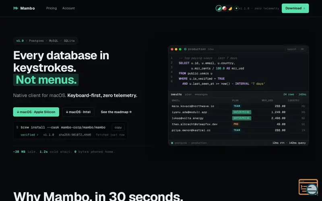
Task: Click the Mambo logo icon
Action: point(16,8)
